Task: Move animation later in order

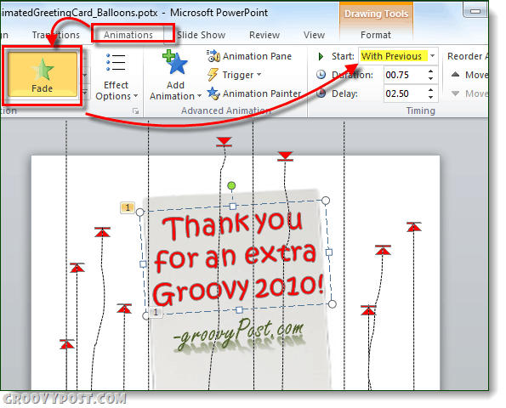Action: click(x=469, y=93)
